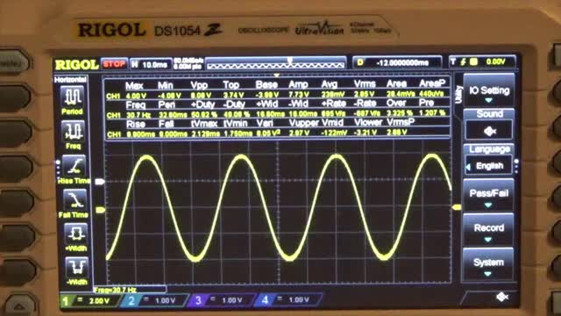The height and width of the screenshot is (316, 561).
Task: Click the Over column header
Action: (396, 103)
